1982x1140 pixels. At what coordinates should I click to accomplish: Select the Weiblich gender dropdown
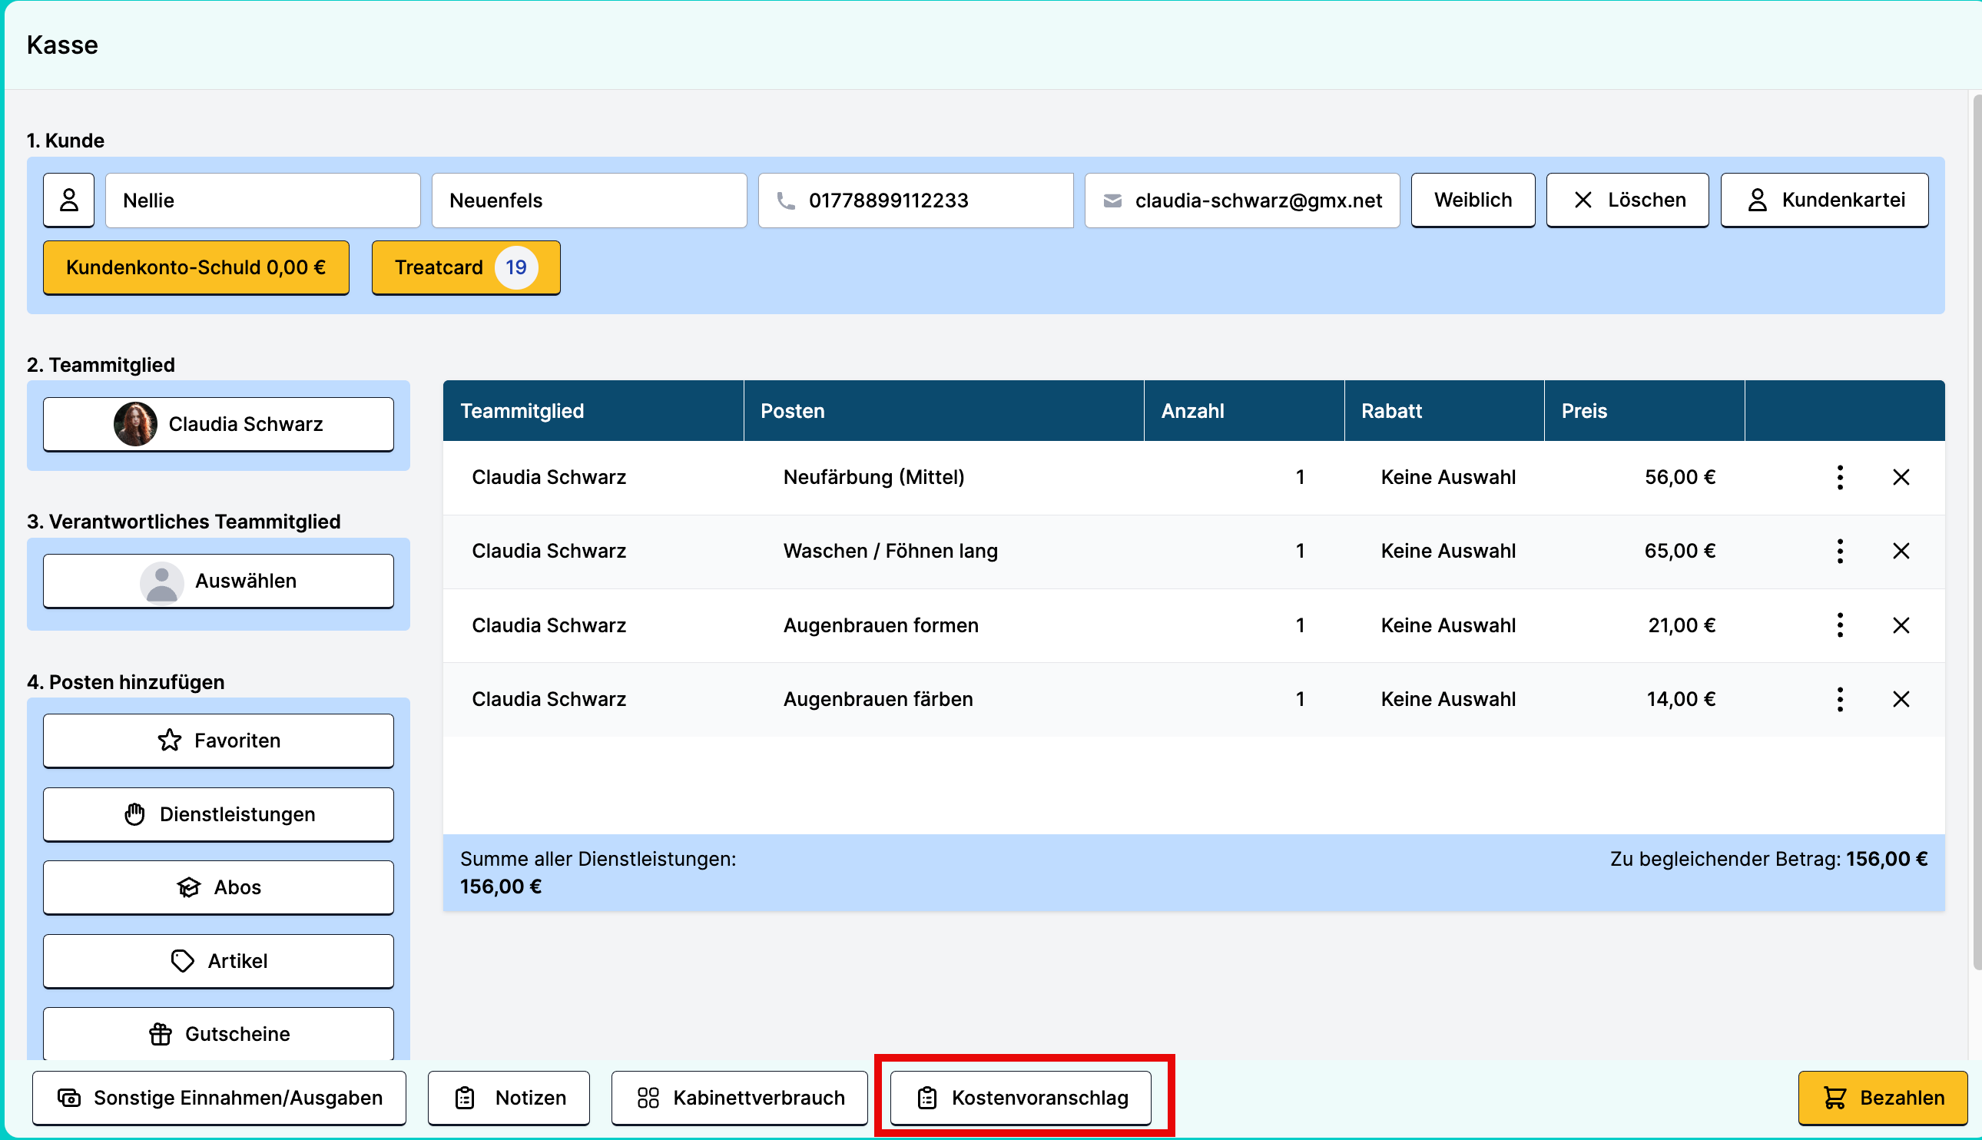(x=1473, y=200)
